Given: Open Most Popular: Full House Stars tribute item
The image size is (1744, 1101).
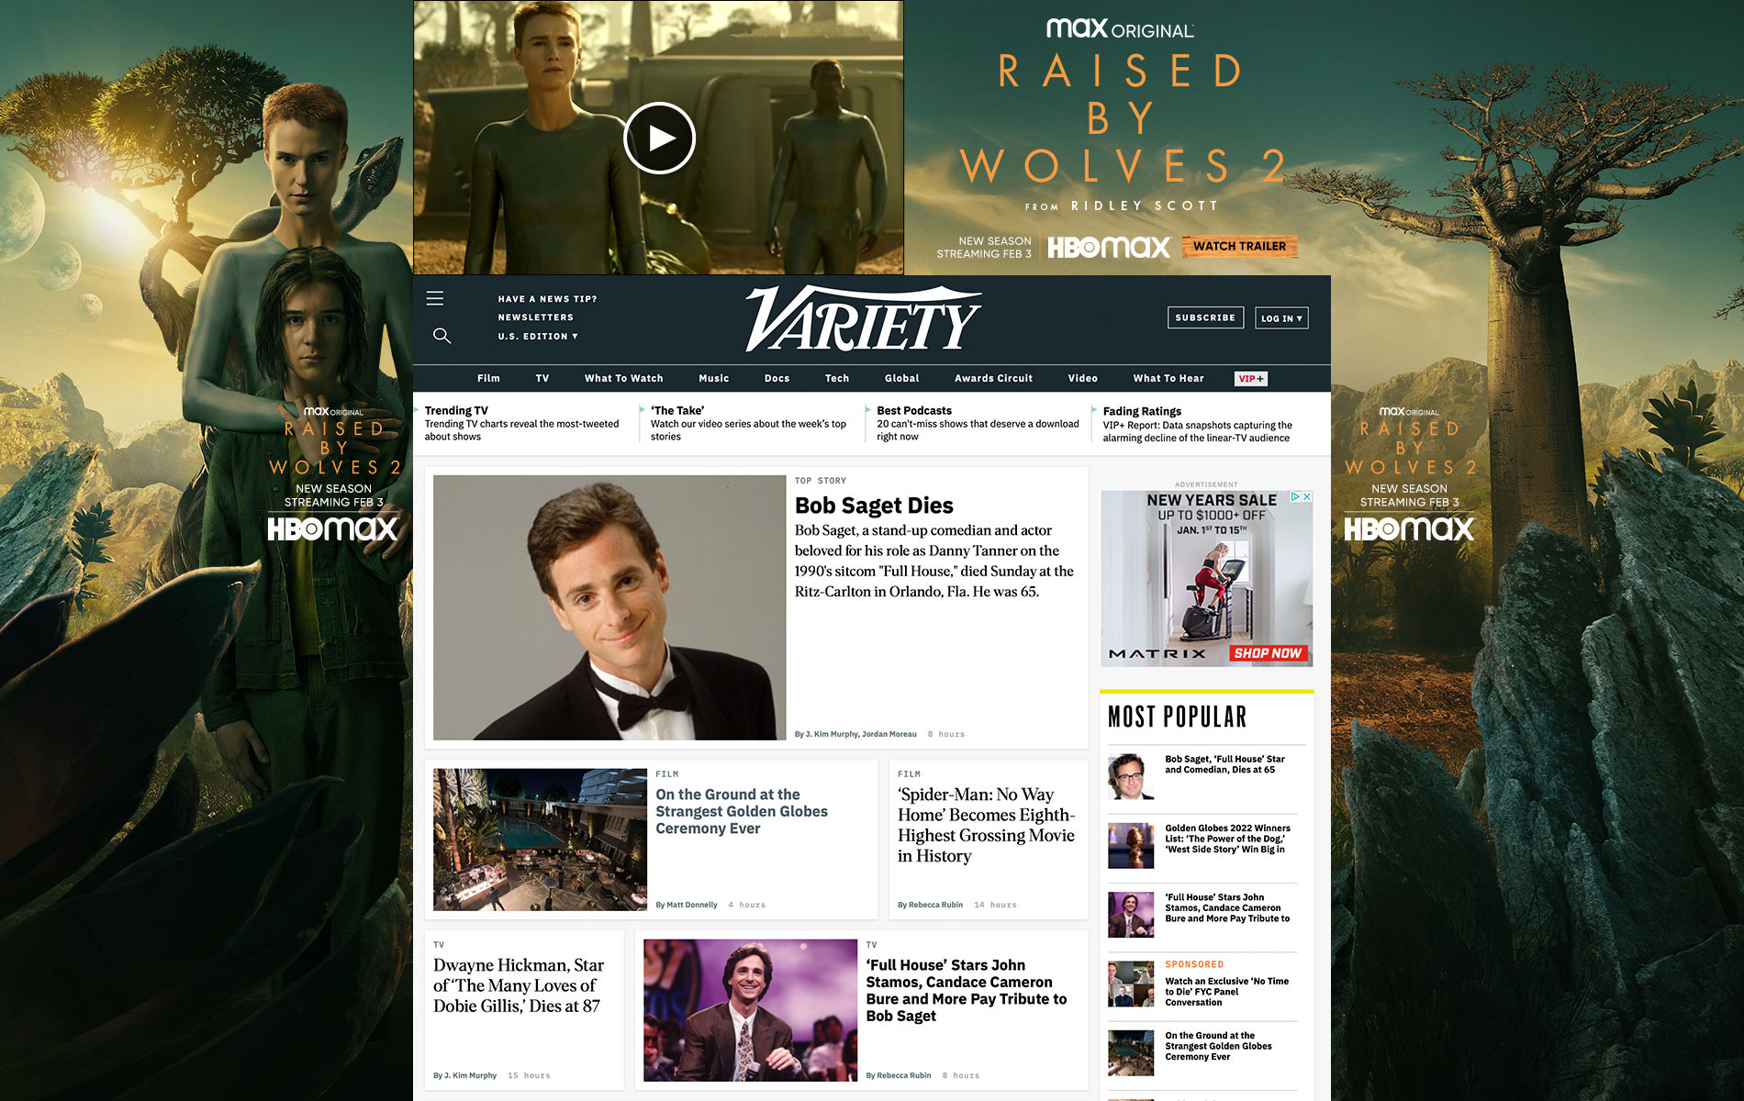Looking at the screenshot, I should (x=1227, y=908).
